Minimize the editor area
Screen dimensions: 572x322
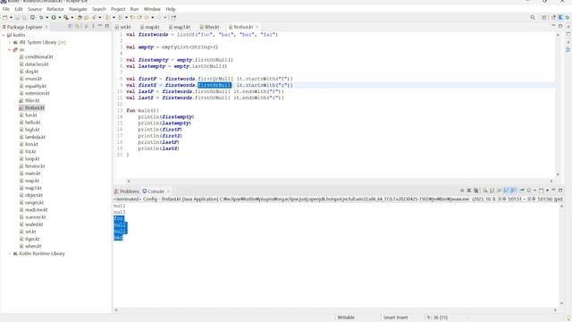tap(553, 26)
